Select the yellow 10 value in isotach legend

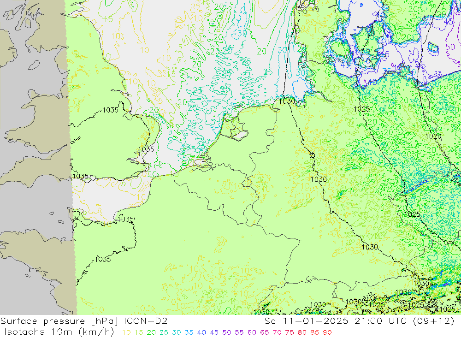click(126, 333)
